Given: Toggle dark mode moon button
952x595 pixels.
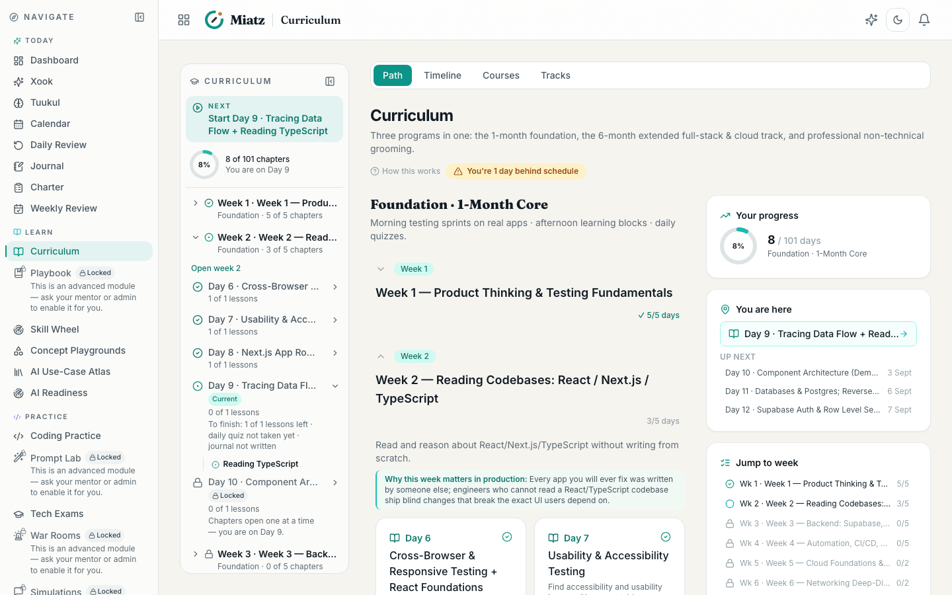Looking at the screenshot, I should (x=898, y=20).
